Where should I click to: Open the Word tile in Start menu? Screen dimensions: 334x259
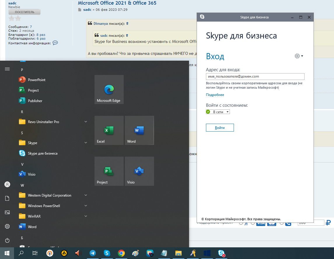pos(139,130)
